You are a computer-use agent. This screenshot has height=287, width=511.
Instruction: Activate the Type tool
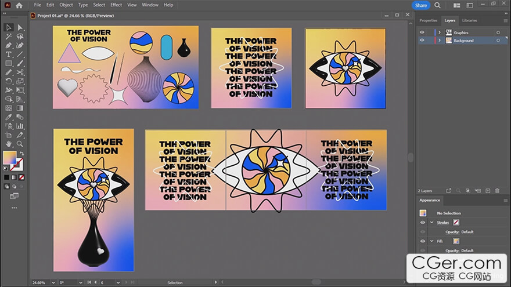pos(9,55)
